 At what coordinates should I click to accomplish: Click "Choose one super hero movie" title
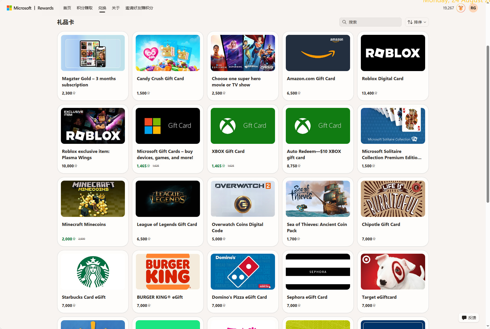tap(236, 82)
